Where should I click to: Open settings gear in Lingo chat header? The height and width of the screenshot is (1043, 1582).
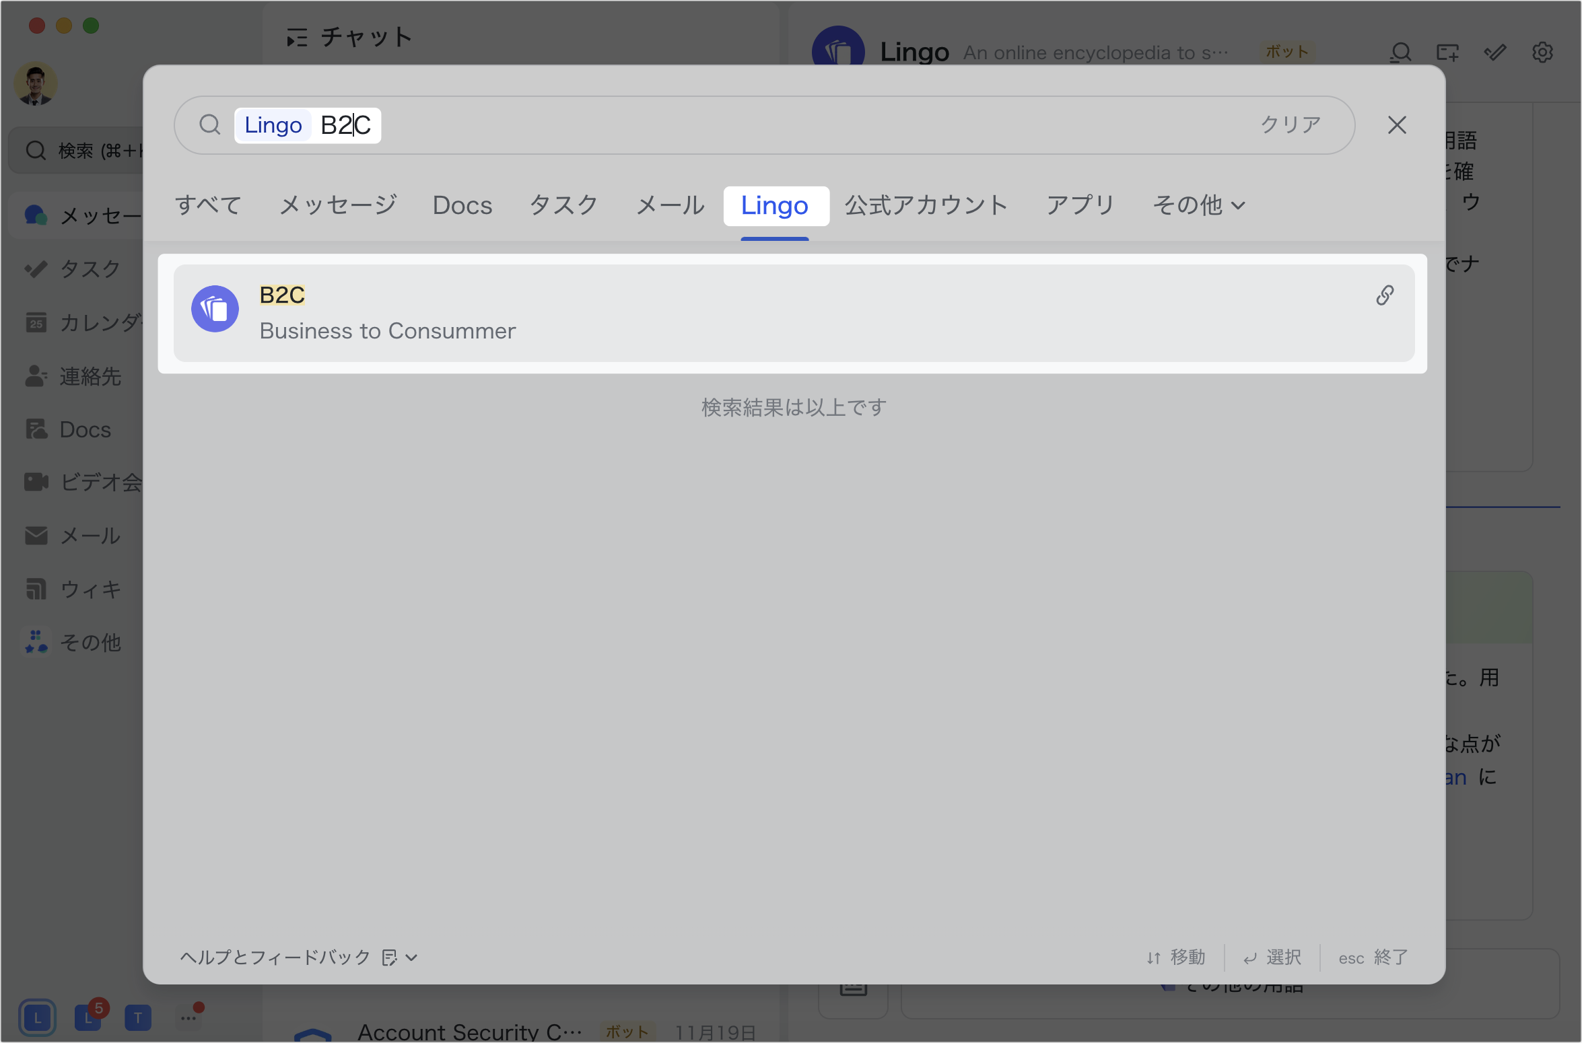[1542, 52]
